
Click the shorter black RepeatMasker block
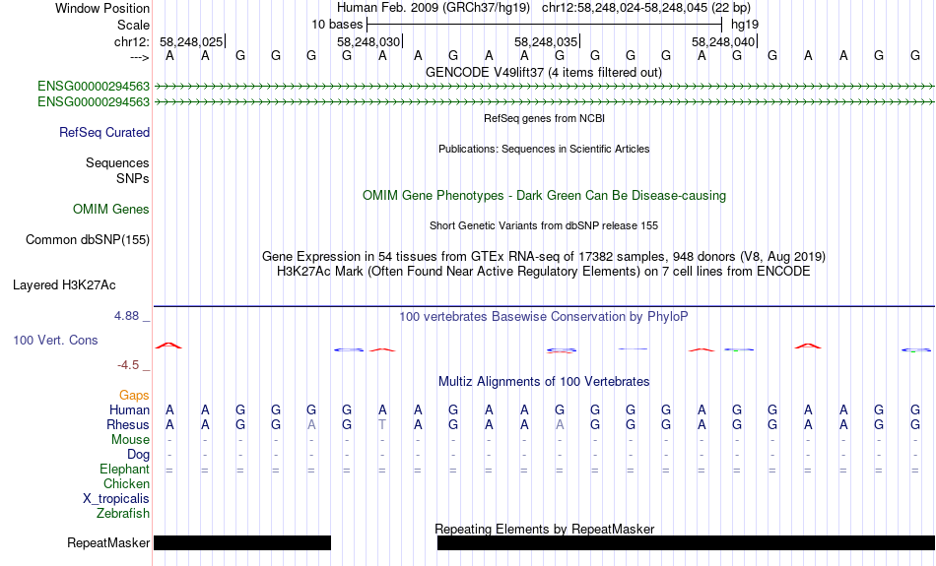(x=242, y=542)
